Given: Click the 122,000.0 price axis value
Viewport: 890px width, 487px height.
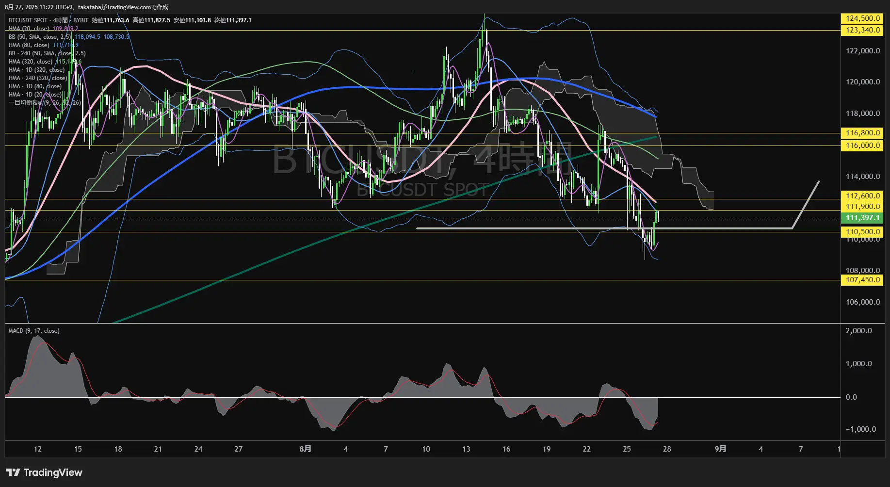Looking at the screenshot, I should [863, 51].
